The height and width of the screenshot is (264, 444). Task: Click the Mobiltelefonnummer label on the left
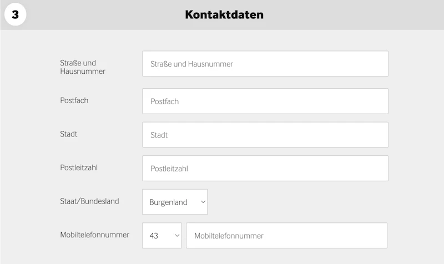tap(94, 235)
